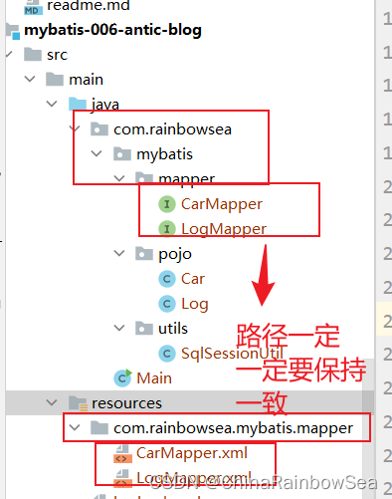Viewport: 392px width, 499px height.
Task: Click the CarMapper.xml file icon
Action: [x=122, y=454]
